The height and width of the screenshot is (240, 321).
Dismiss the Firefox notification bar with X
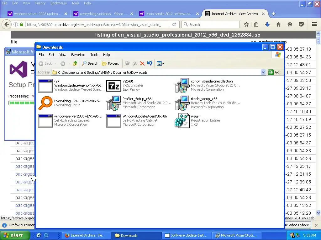click(x=316, y=225)
